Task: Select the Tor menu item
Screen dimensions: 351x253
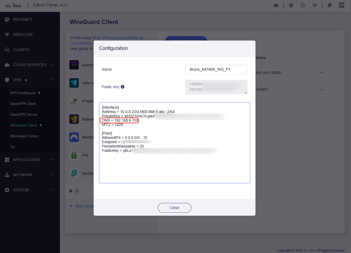Action: (x=12, y=147)
